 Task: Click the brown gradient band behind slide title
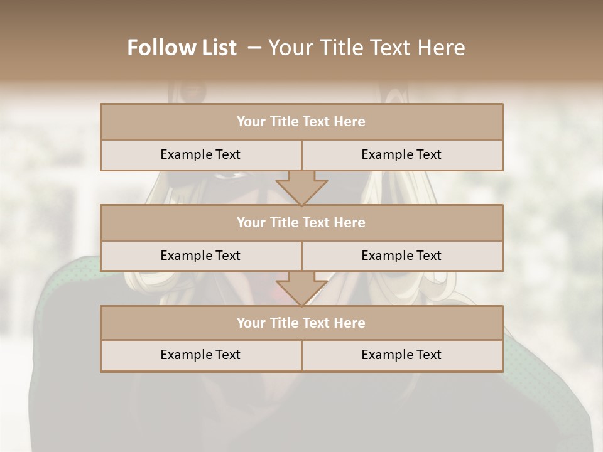point(534,44)
